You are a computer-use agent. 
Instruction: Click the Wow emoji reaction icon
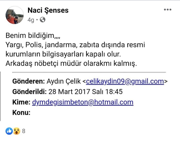[16, 131]
